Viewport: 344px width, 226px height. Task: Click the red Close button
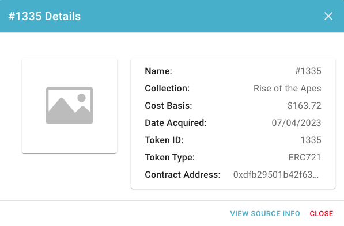click(322, 213)
